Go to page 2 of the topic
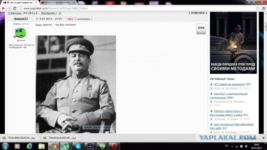This screenshot has width=267, height=150. (x=34, y=13)
